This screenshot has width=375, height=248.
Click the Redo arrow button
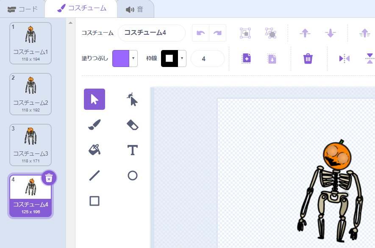(x=218, y=33)
